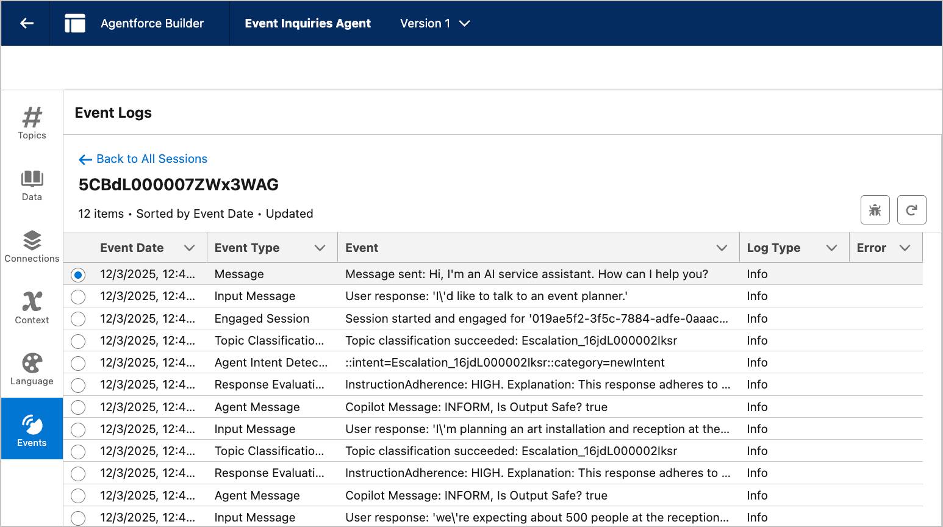
Task: Select the radio button for the user's event planner message
Action: point(78,296)
